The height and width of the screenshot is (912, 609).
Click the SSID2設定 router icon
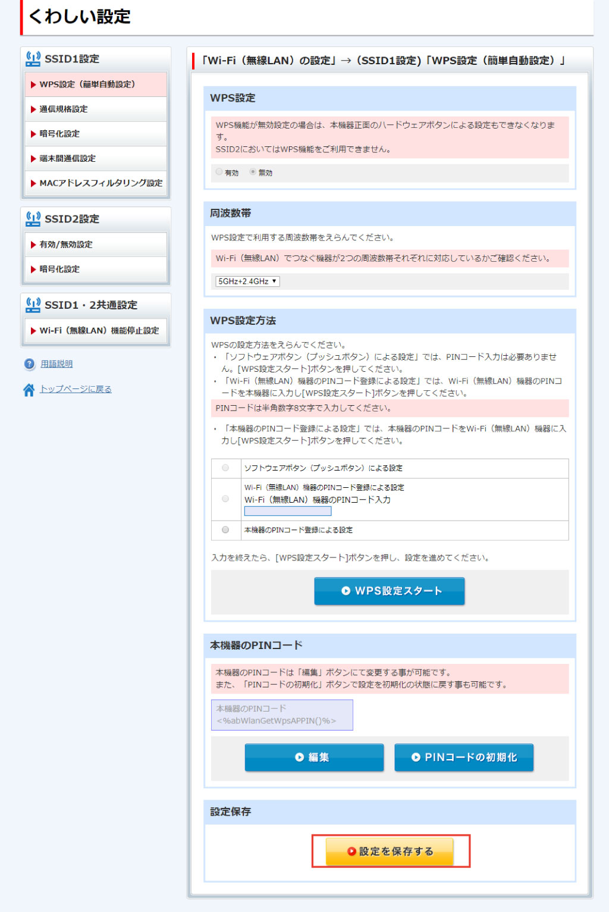point(33,218)
